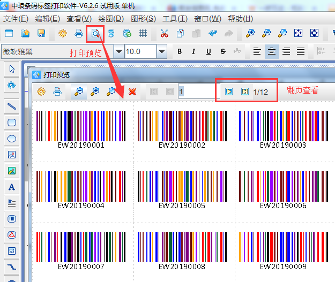Click the page number input field
Viewport: 335px width, 282px height.
coord(195,92)
